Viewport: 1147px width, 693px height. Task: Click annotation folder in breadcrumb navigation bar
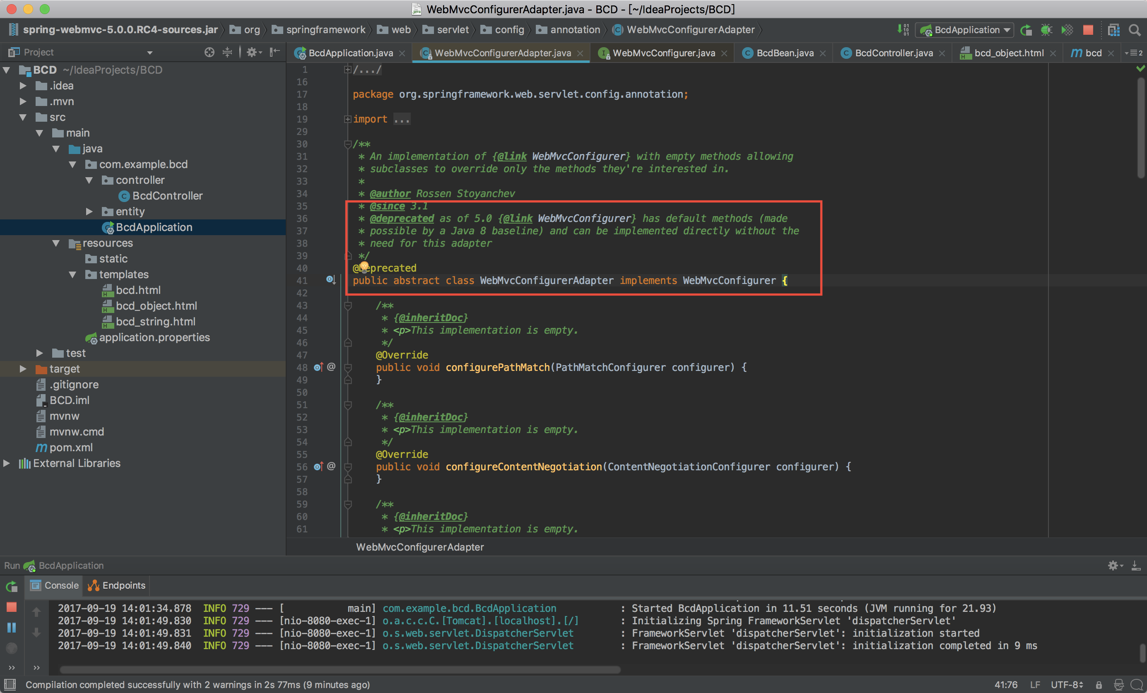coord(574,30)
